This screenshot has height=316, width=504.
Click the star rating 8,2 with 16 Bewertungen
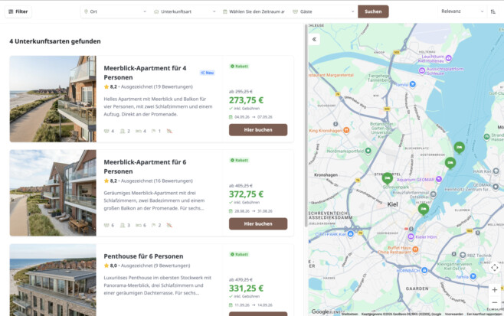[x=148, y=181]
